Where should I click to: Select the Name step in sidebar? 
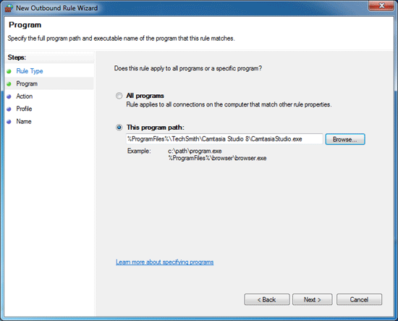24,122
